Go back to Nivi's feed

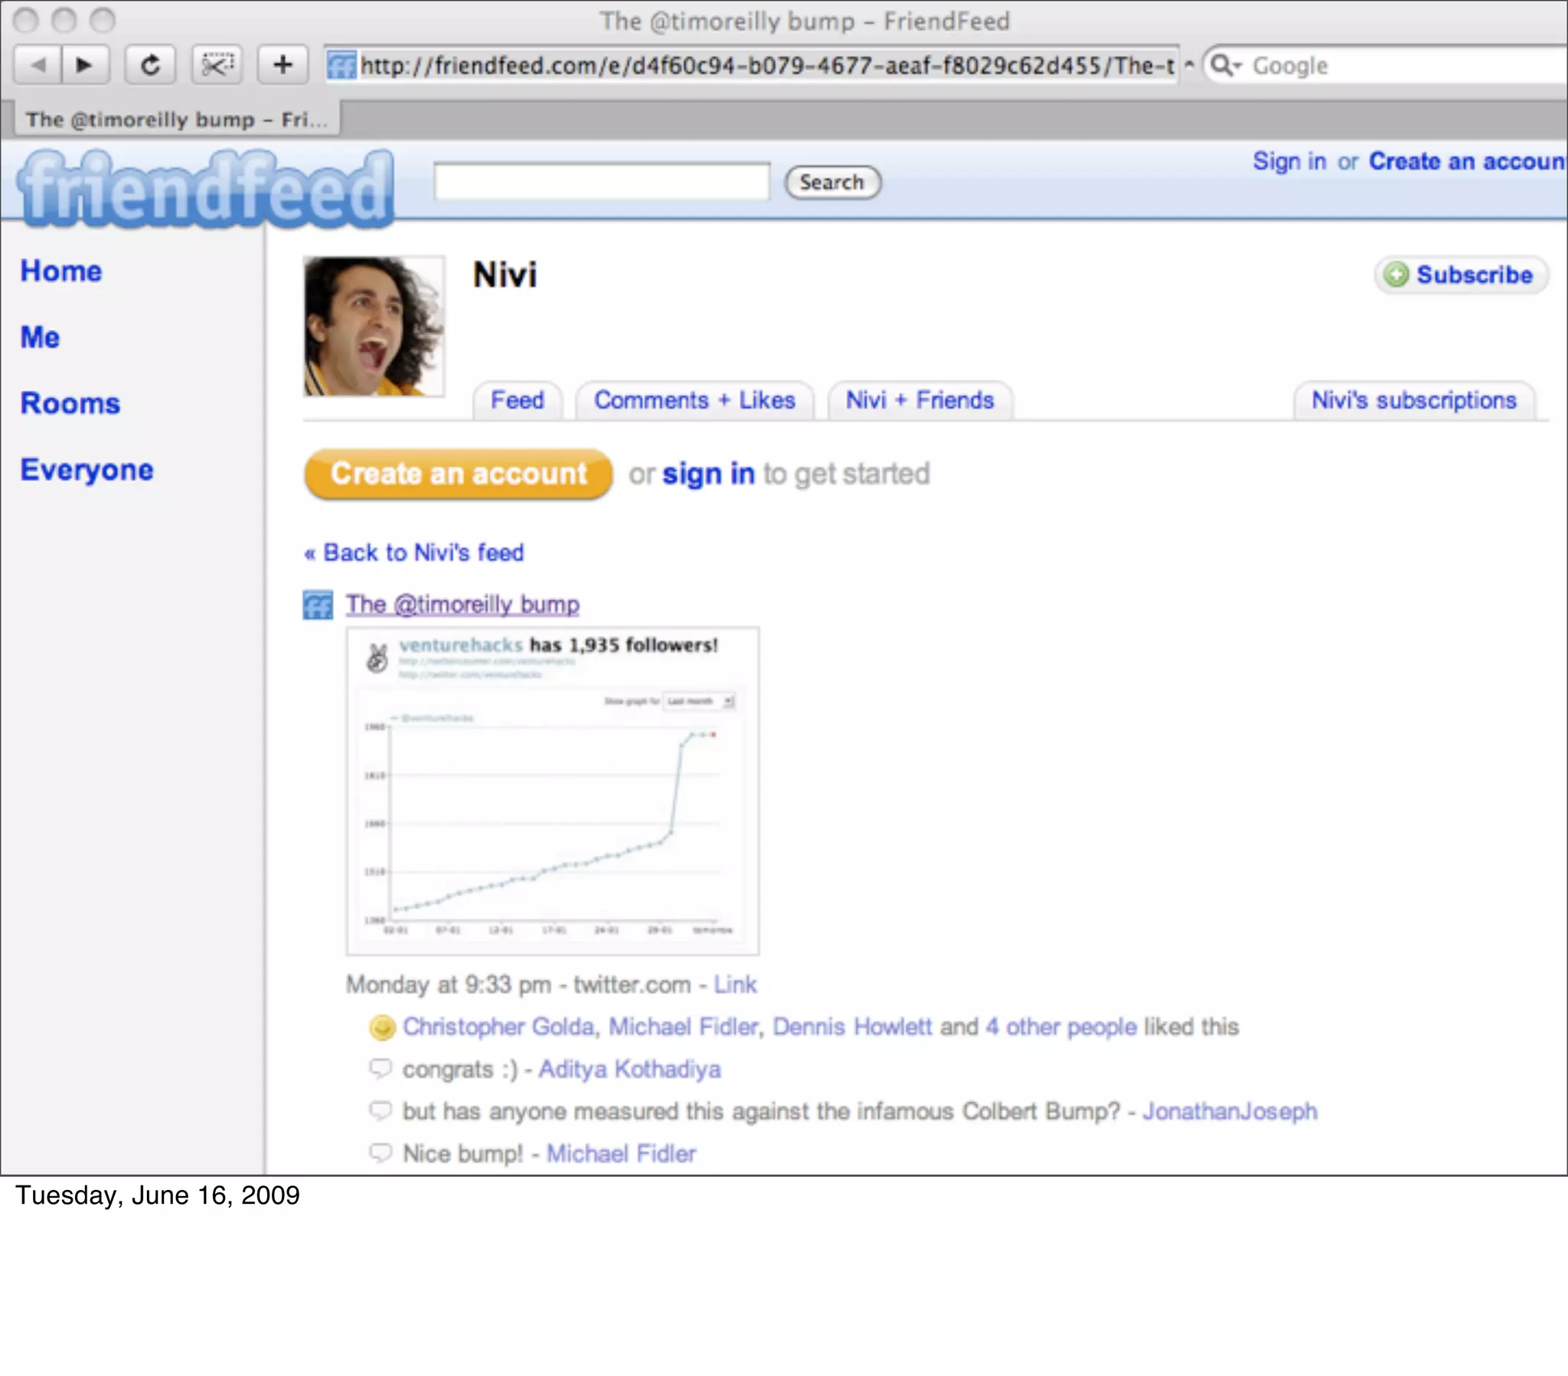tap(414, 553)
